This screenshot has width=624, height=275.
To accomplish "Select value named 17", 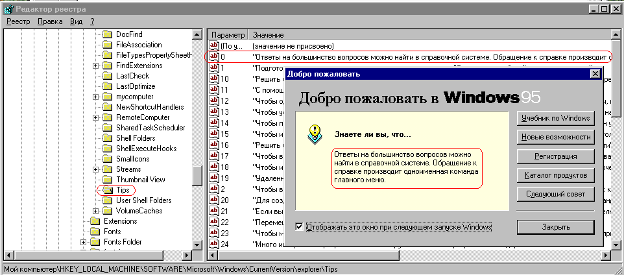I will point(225,155).
